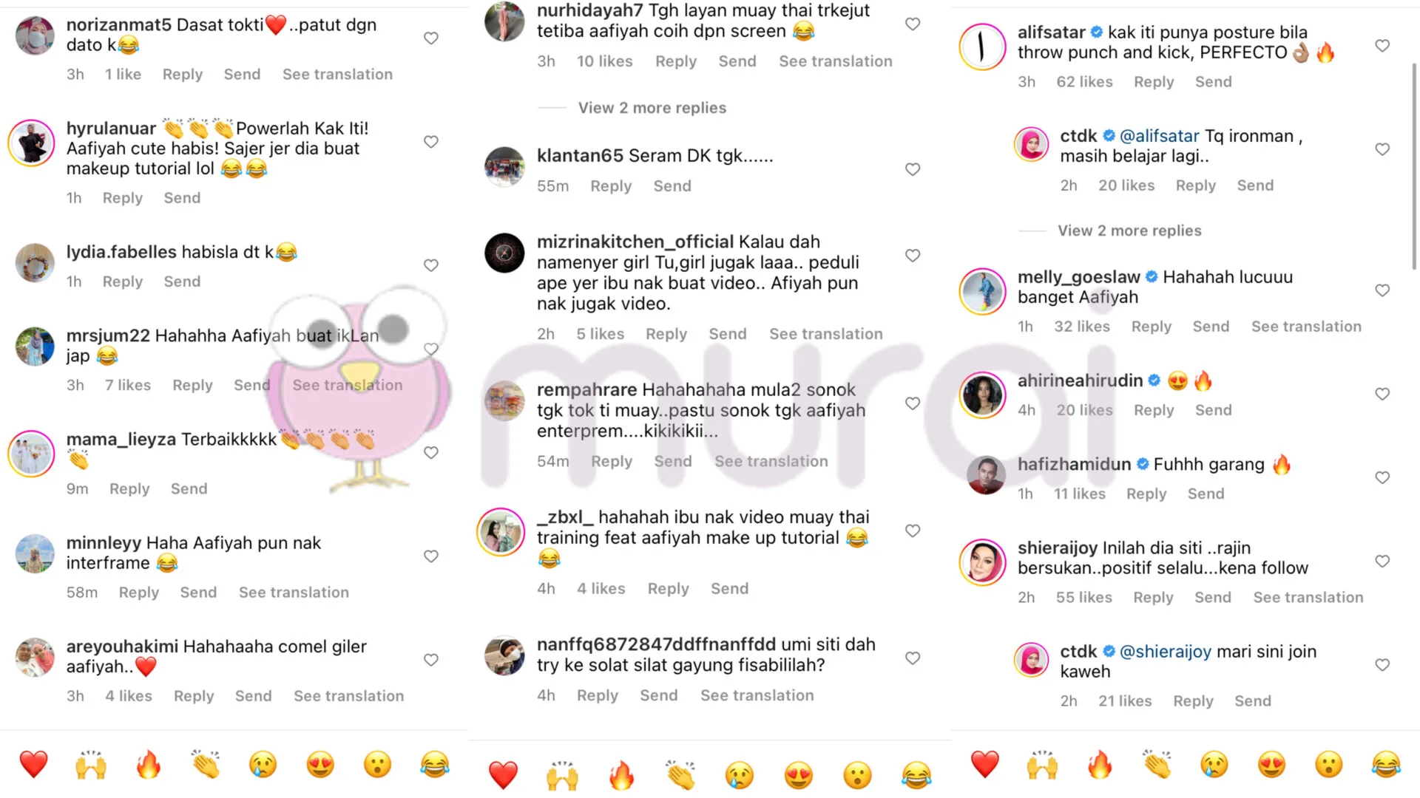This screenshot has width=1420, height=798.
Task: Reply to shieraijoy's comment
Action: (x=1153, y=598)
